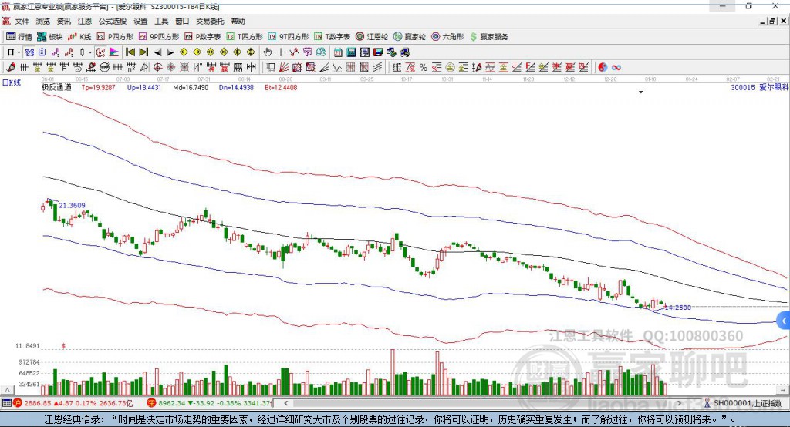Image resolution: width=790 pixels, height=427 pixels.
Task: Select the hand pan tool
Action: pyautogui.click(x=268, y=52)
